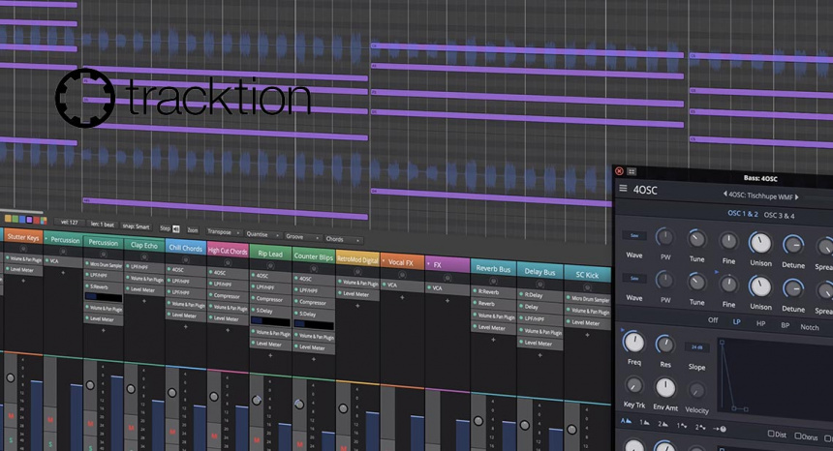Add plugin with plus under SC Kick
The height and width of the screenshot is (451, 833).
(587, 335)
